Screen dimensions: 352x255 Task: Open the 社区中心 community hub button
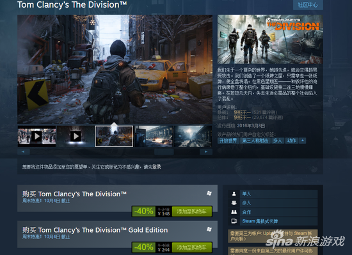click(x=308, y=4)
